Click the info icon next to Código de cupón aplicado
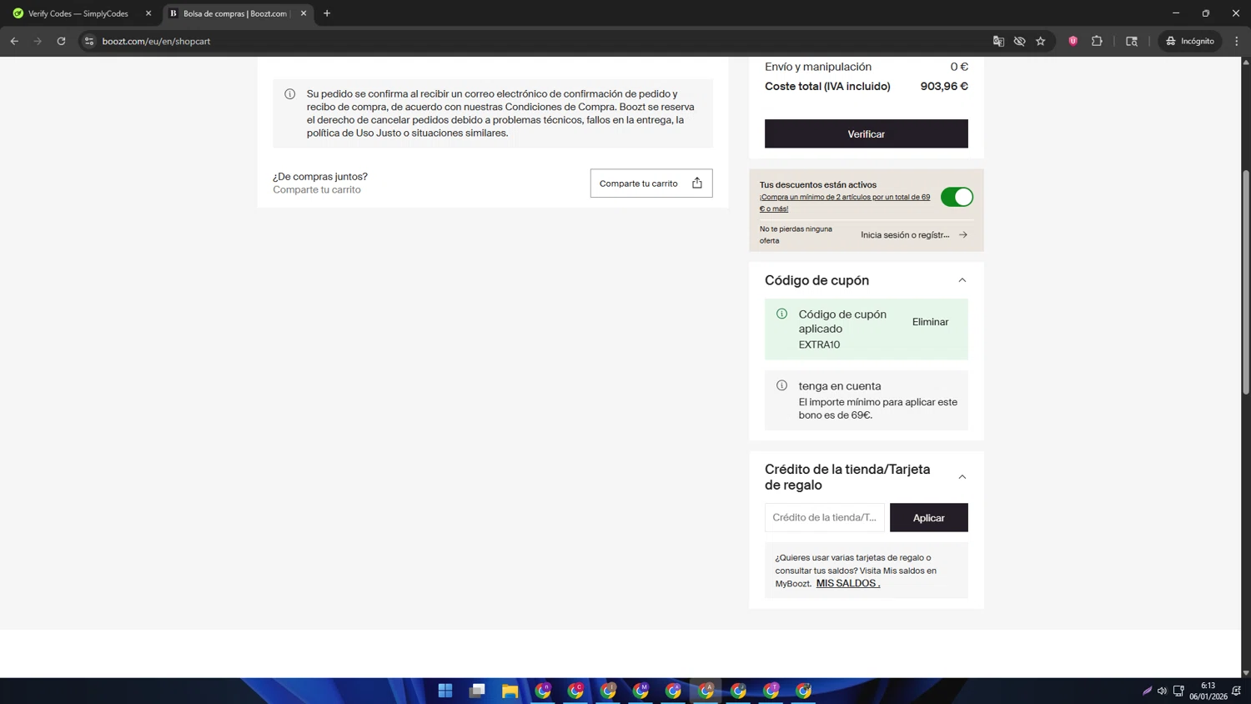The image size is (1251, 704). [x=781, y=314]
